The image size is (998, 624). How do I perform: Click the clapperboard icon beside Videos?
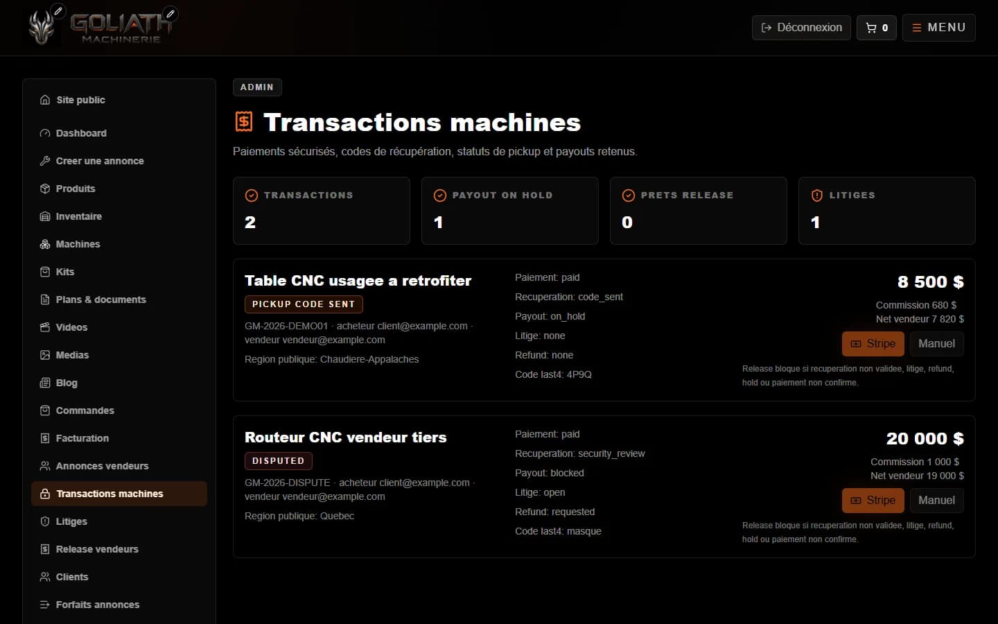click(45, 327)
